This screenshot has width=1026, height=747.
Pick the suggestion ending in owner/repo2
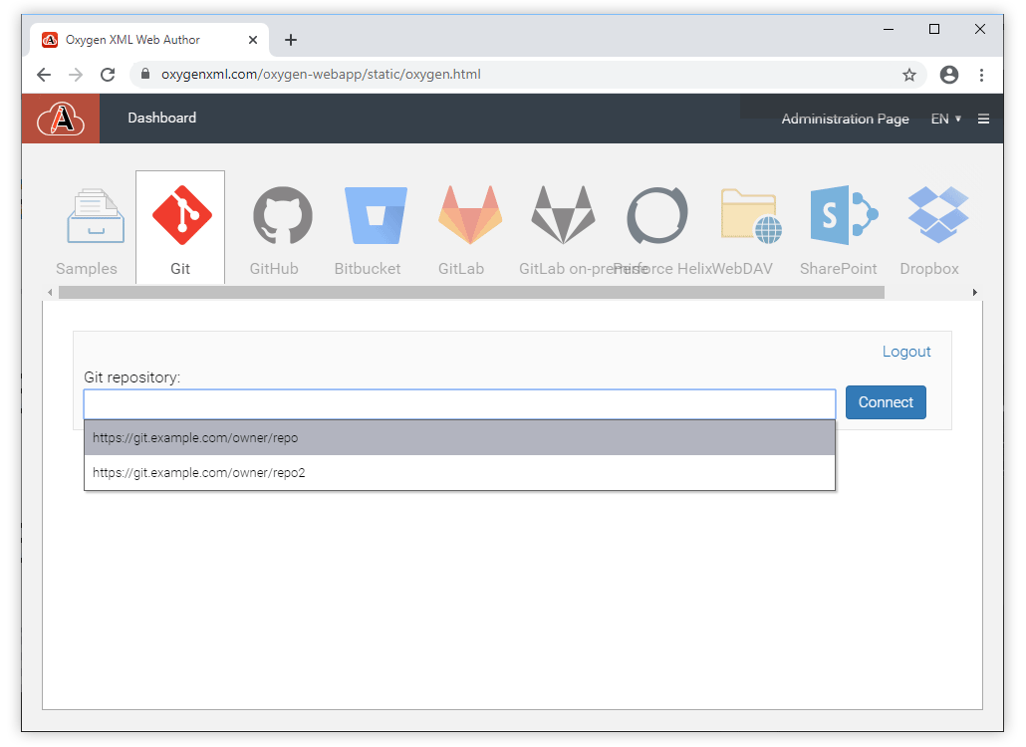[459, 473]
